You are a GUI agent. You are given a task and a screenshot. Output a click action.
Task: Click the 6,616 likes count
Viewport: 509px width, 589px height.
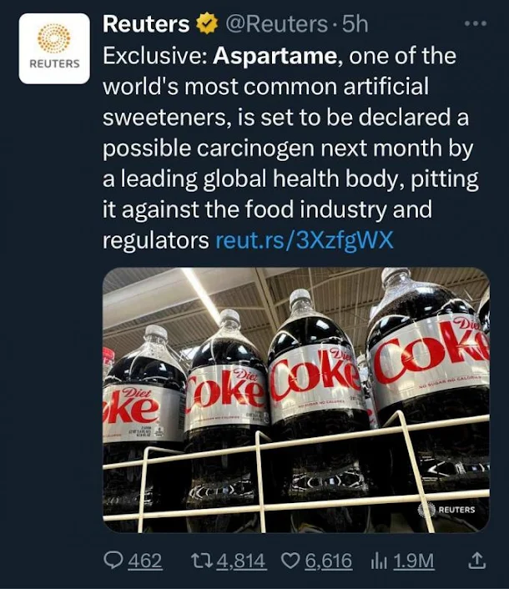coord(329,561)
